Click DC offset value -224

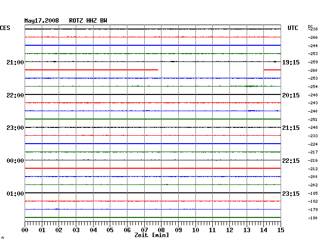(313, 144)
